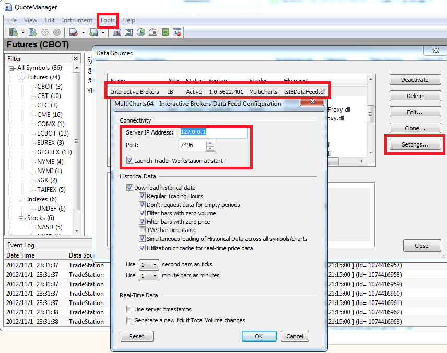Viewport: 447px width, 353px height.
Task: Click the Port number field
Action: tap(192, 145)
